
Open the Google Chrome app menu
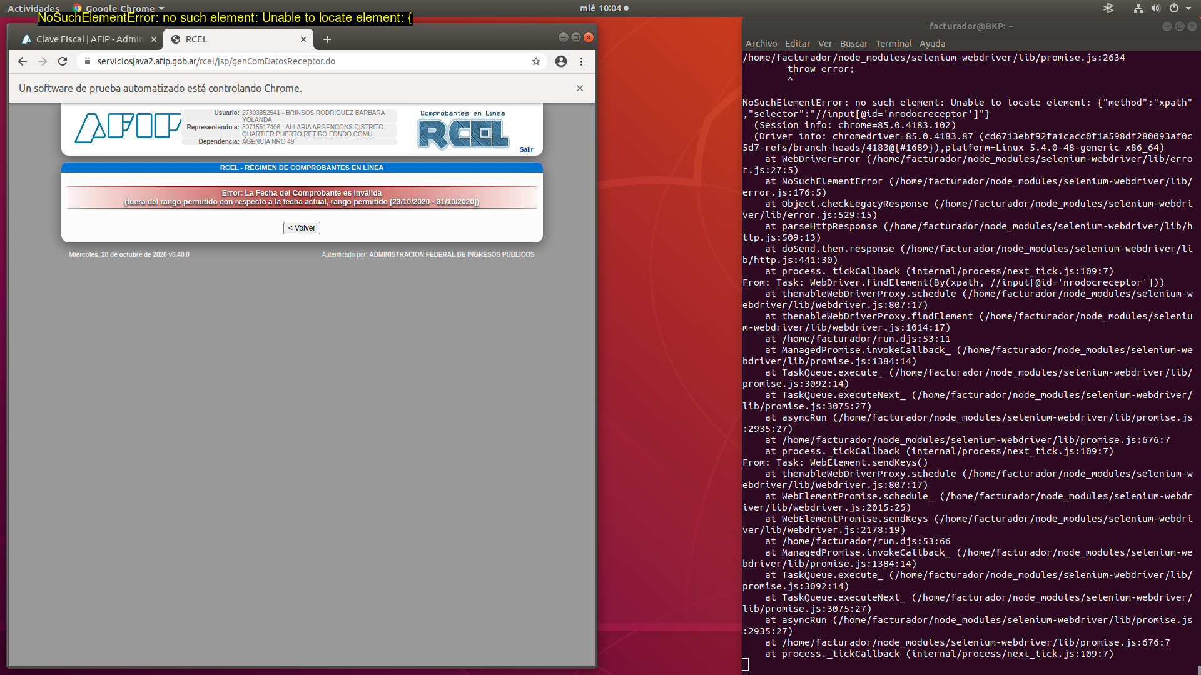(x=118, y=8)
